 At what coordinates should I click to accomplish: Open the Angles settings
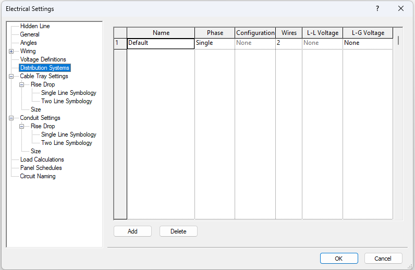tap(28, 43)
